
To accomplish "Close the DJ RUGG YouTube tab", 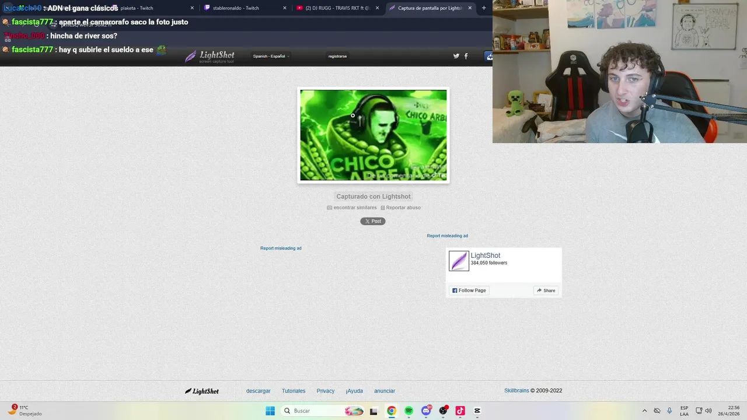I will coord(377,8).
